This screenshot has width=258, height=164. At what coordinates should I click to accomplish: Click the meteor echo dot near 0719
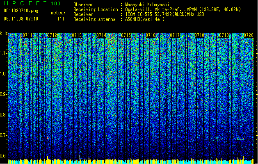(216, 138)
